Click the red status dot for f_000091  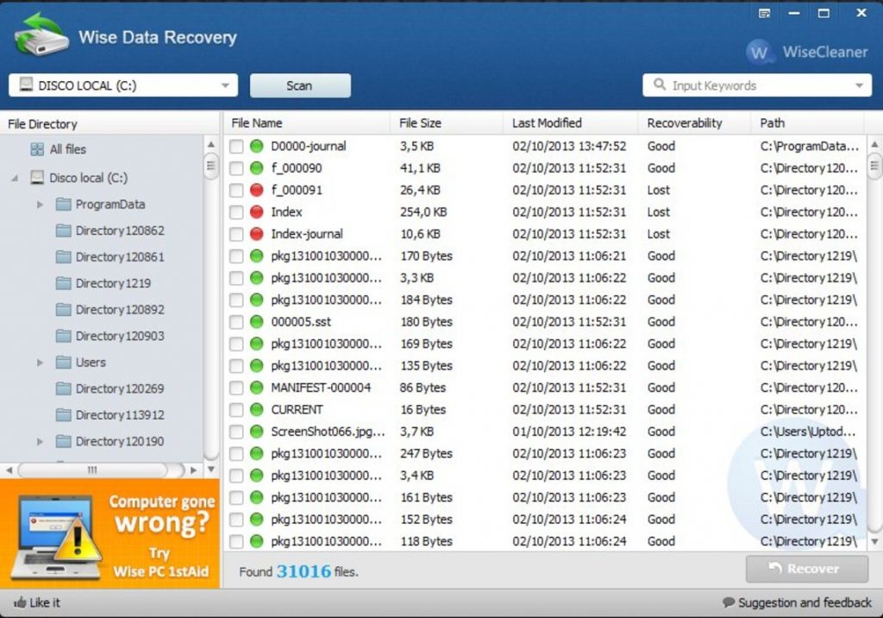(257, 190)
